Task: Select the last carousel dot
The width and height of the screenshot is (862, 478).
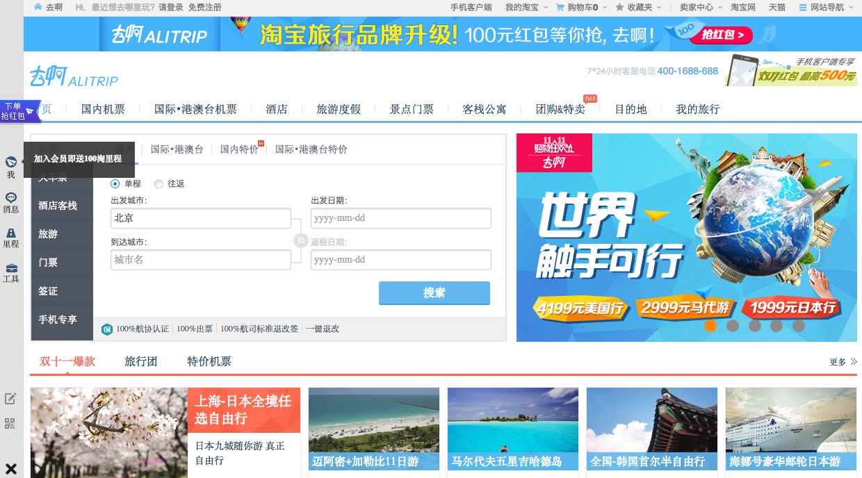Action: (x=799, y=325)
